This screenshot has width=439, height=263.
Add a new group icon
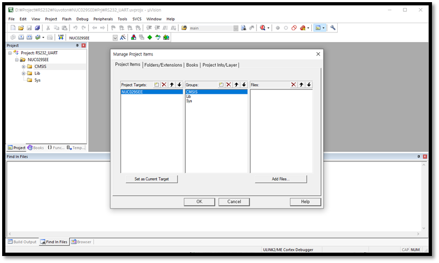pyautogui.click(x=221, y=85)
